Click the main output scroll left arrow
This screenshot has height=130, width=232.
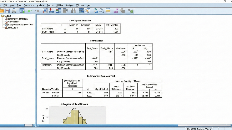click(38, 125)
